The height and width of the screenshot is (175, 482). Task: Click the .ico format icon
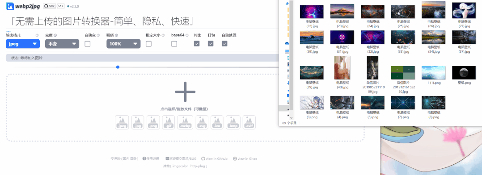pos(217,122)
